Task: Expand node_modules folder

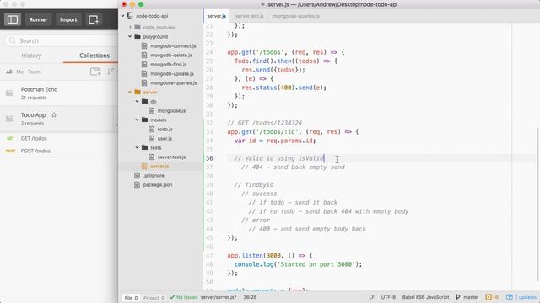Action: pos(130,27)
